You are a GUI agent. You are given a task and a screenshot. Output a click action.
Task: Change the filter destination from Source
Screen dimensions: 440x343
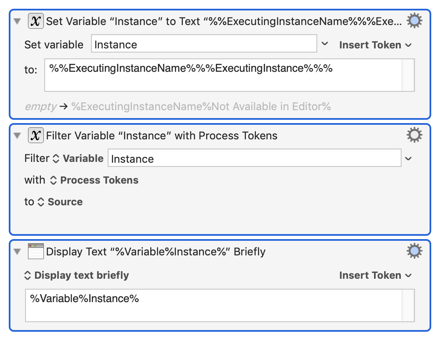coord(60,202)
